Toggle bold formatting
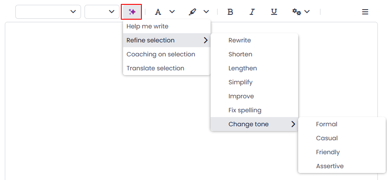This screenshot has width=387, height=180. 230,12
